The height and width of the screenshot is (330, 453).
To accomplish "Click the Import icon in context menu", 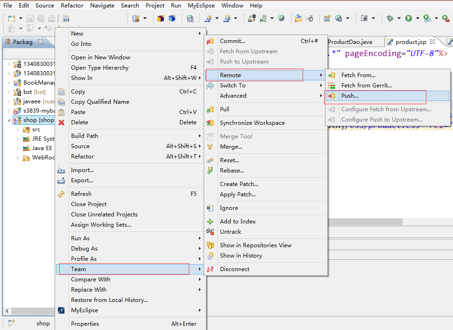I will [x=61, y=170].
